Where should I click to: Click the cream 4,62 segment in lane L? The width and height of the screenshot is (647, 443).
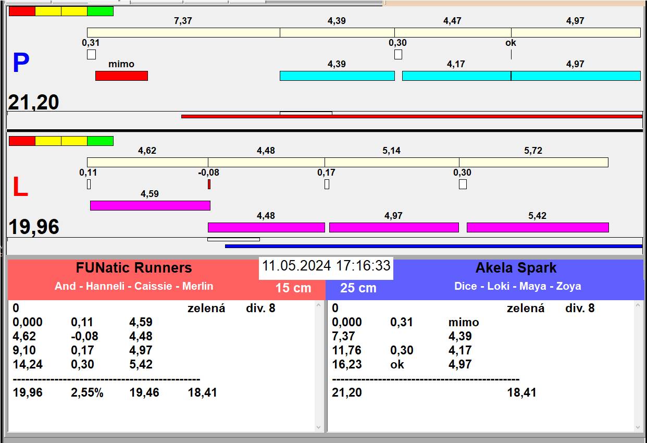[x=147, y=162]
